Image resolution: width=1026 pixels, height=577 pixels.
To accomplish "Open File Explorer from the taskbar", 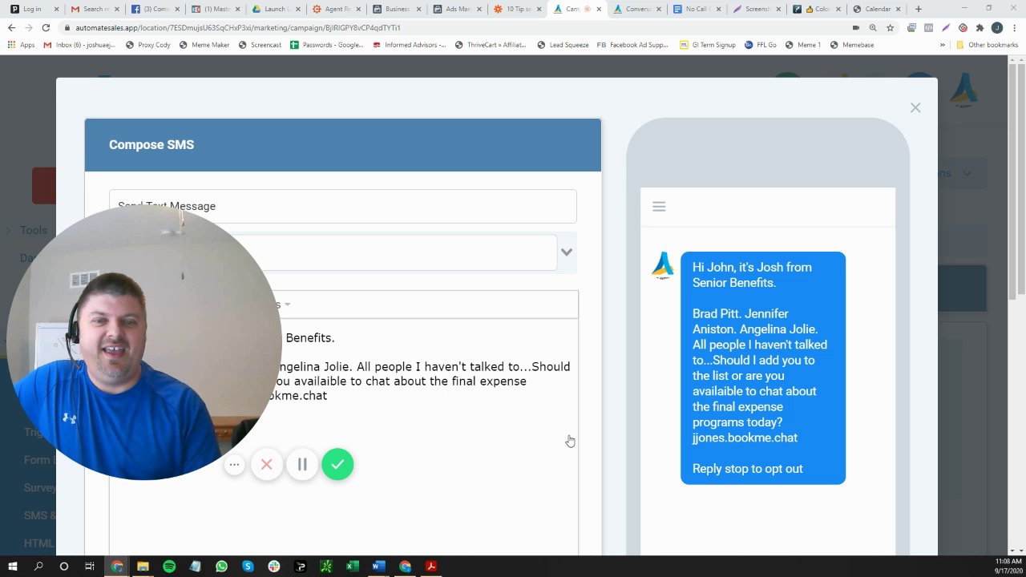I will 143,567.
